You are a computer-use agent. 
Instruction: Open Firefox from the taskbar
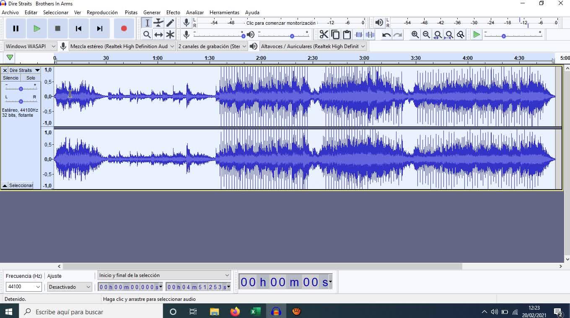point(235,312)
